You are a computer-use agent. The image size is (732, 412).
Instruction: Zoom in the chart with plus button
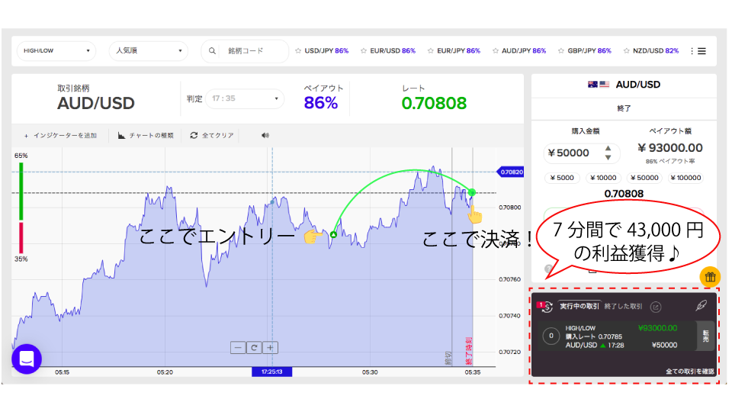point(270,348)
